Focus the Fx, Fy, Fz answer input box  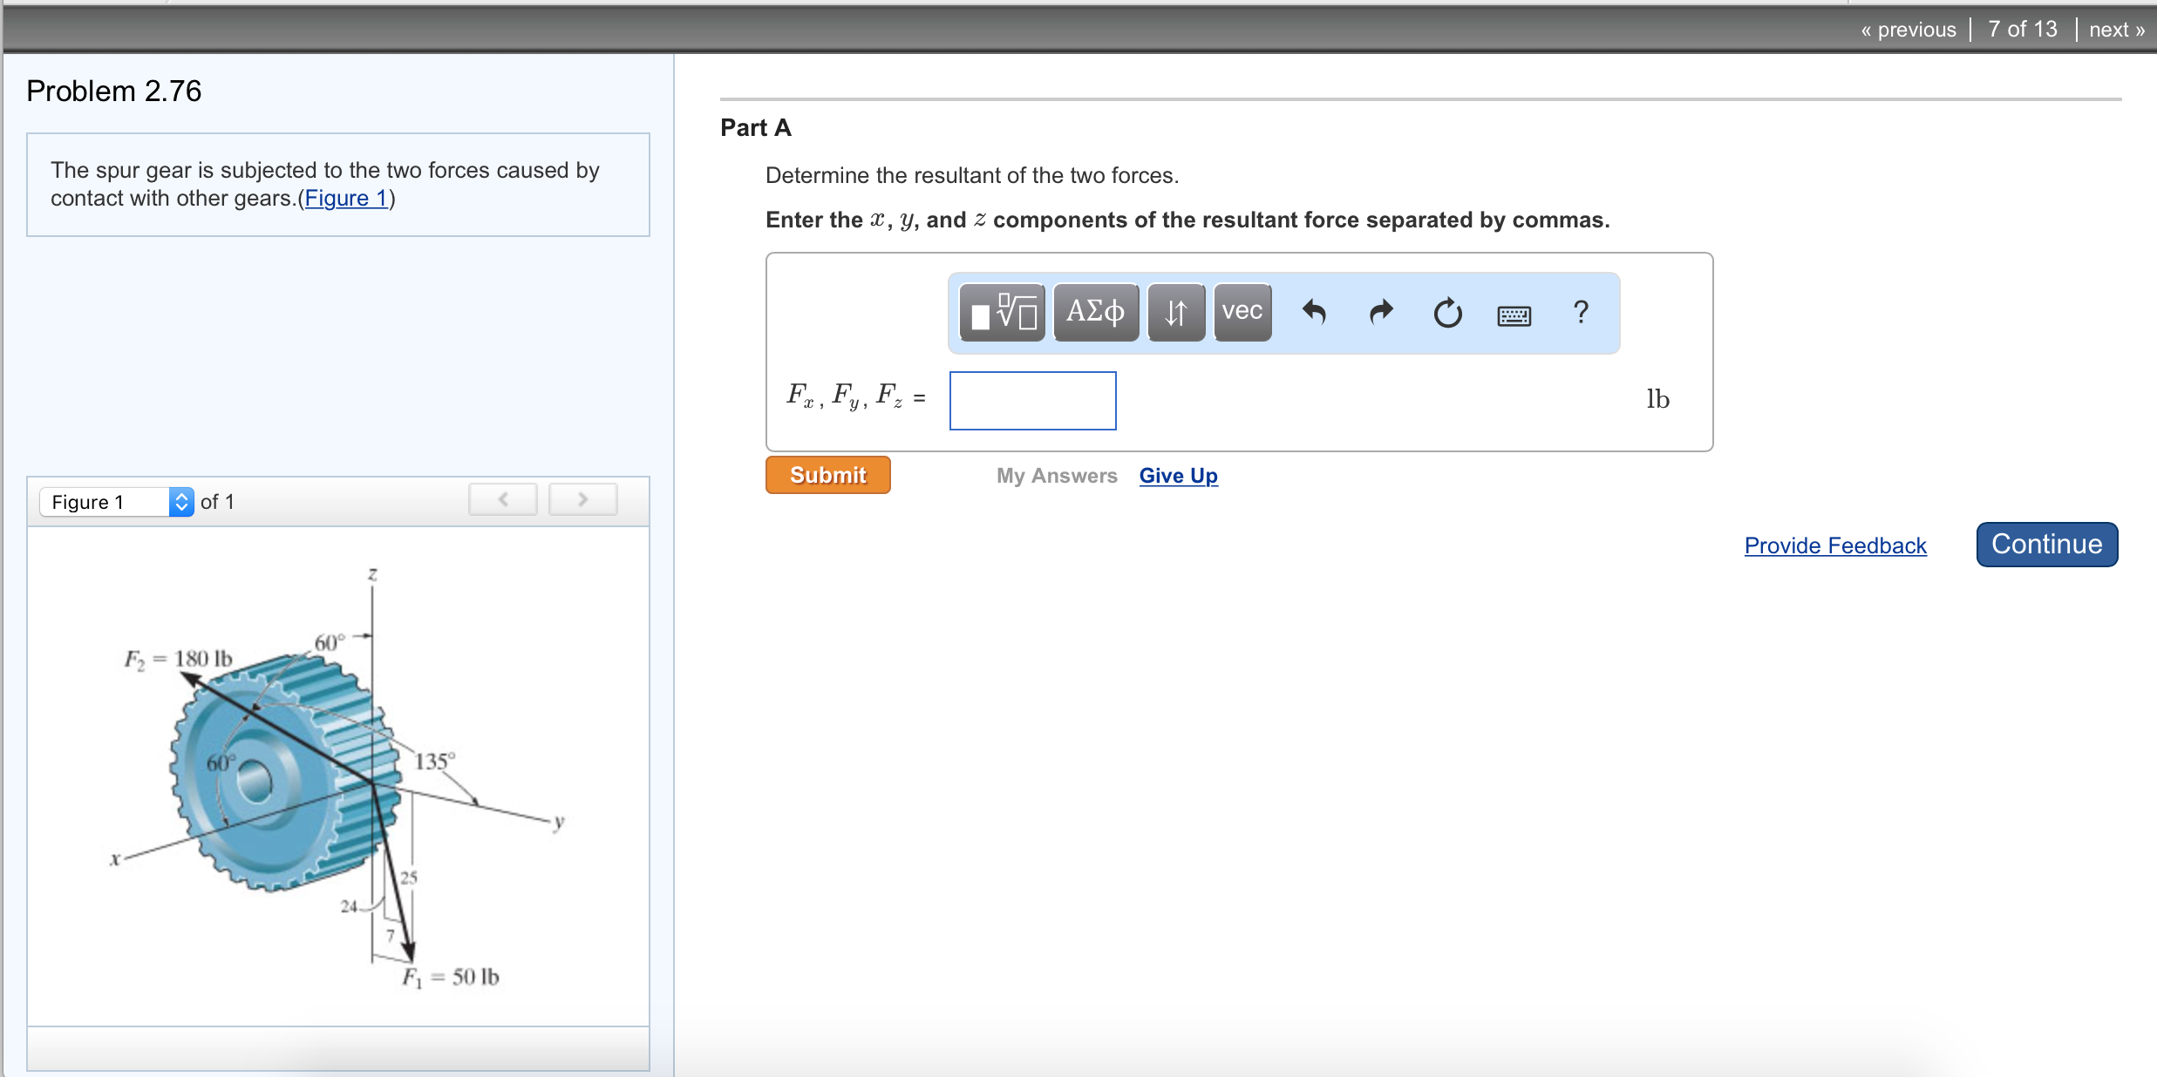coord(1032,401)
